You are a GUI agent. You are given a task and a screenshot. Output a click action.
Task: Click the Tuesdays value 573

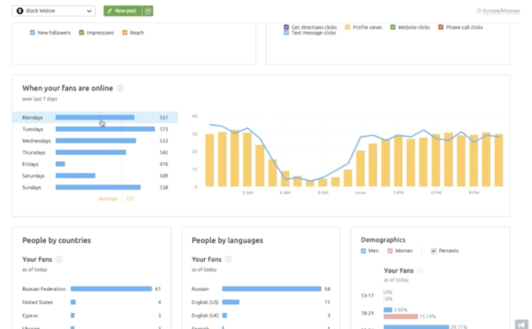(163, 129)
